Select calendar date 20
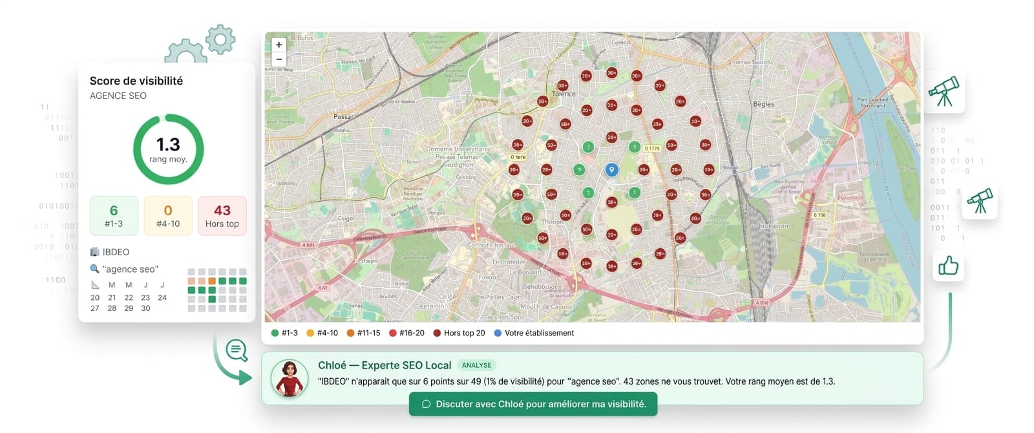Screen dimensions: 1034x433 click(95, 298)
